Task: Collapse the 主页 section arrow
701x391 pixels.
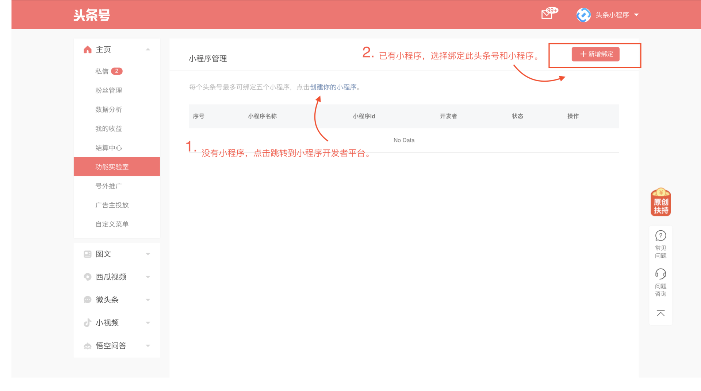Action: point(148,50)
